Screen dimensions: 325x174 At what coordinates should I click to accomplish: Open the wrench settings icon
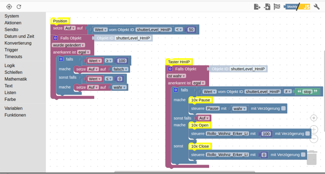[x=317, y=7]
